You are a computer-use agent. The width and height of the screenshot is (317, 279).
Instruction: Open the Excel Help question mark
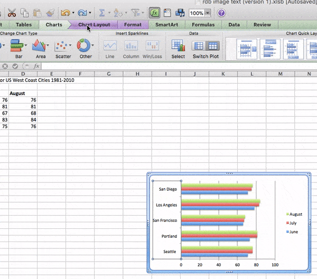(x=221, y=13)
